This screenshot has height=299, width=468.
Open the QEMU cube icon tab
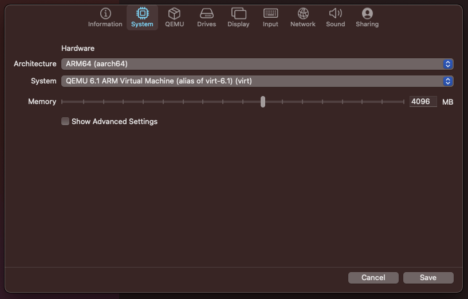tap(174, 18)
